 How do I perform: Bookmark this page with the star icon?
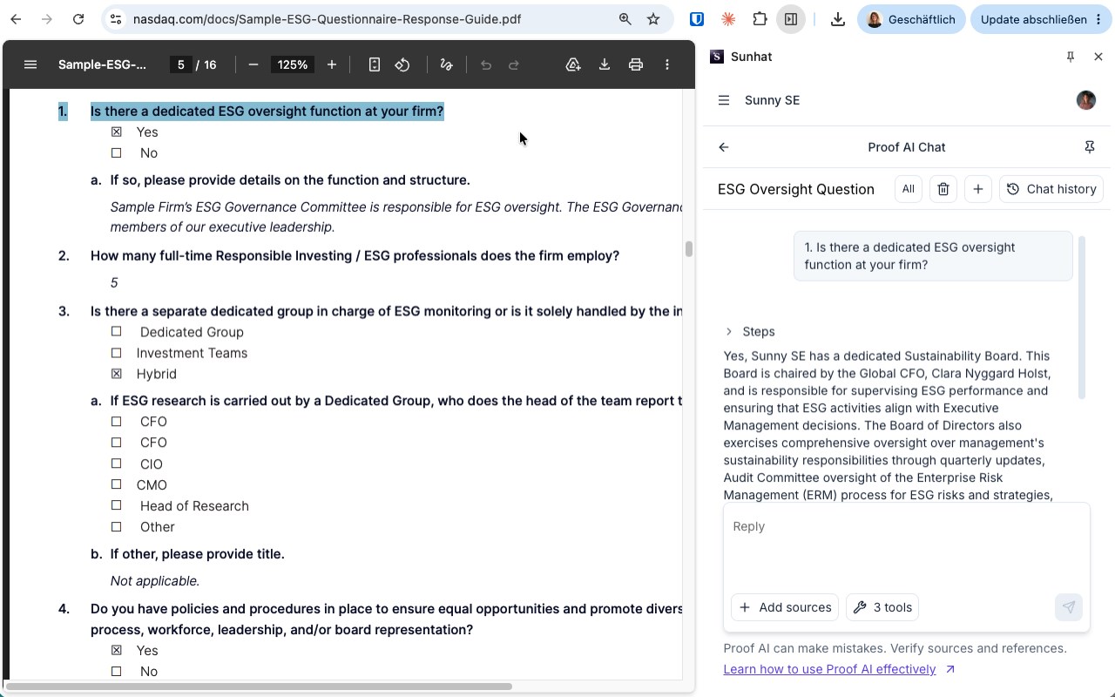pyautogui.click(x=653, y=19)
